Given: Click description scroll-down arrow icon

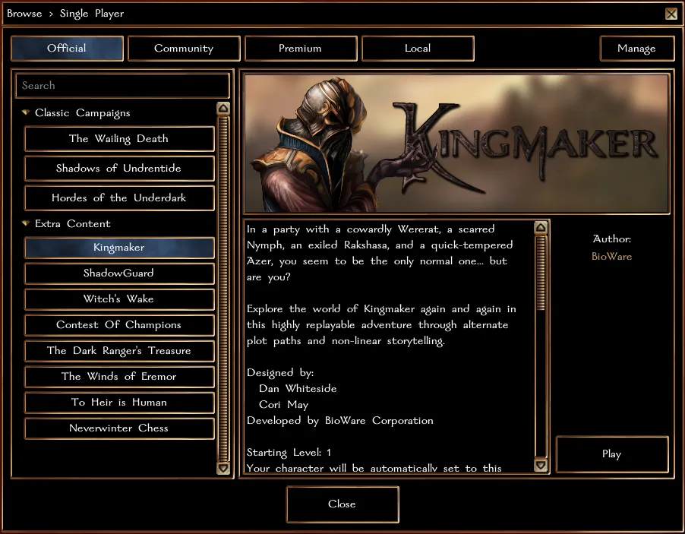Looking at the screenshot, I should (541, 465).
